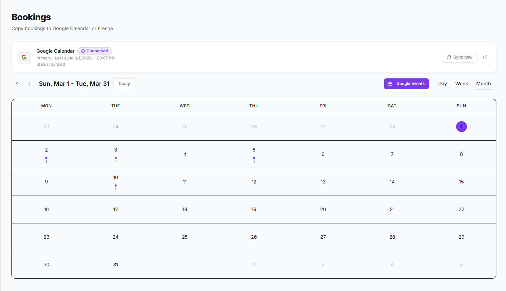Click the checkmark icon in the Connected badge
The width and height of the screenshot is (506, 291).
pyautogui.click(x=82, y=51)
